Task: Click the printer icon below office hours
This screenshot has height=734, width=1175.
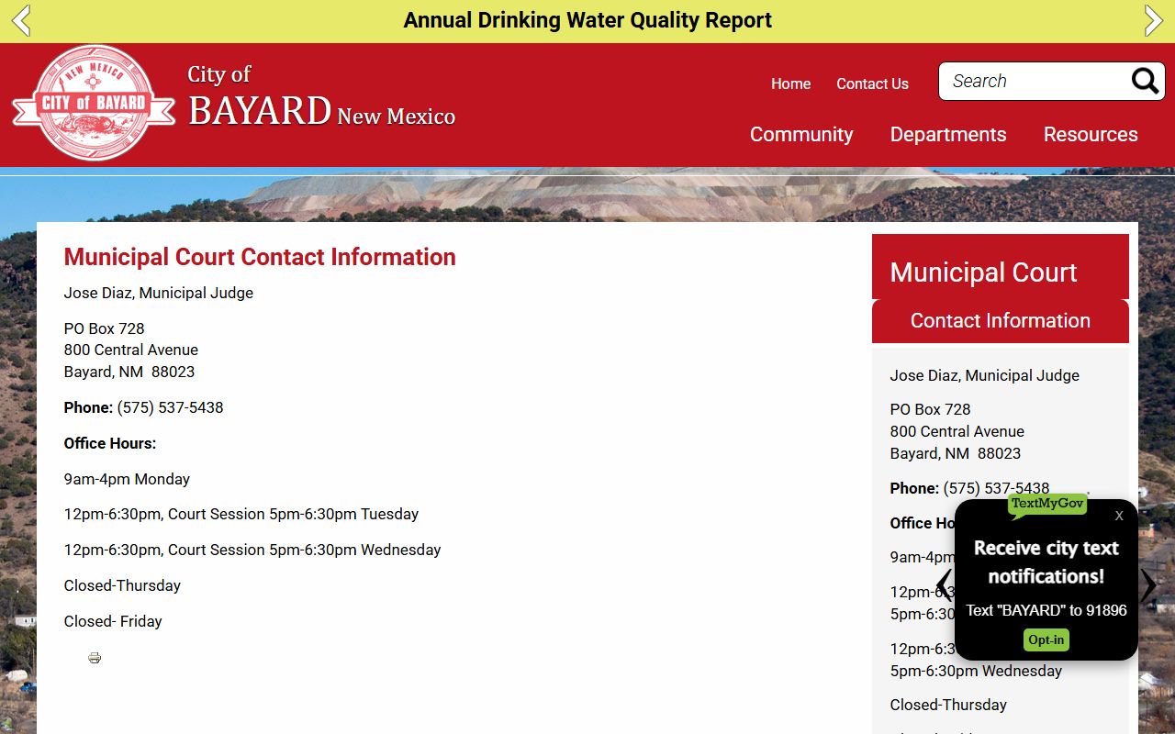Action: point(95,658)
